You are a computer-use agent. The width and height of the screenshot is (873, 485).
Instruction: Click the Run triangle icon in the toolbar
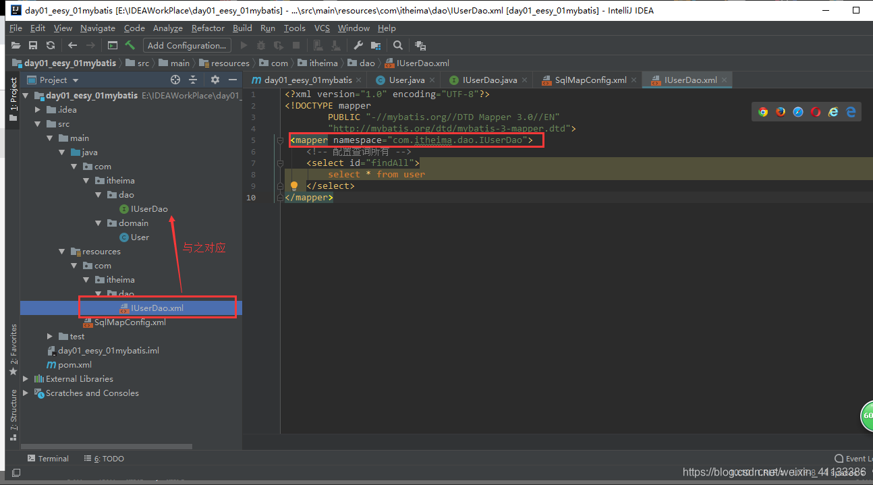click(244, 45)
